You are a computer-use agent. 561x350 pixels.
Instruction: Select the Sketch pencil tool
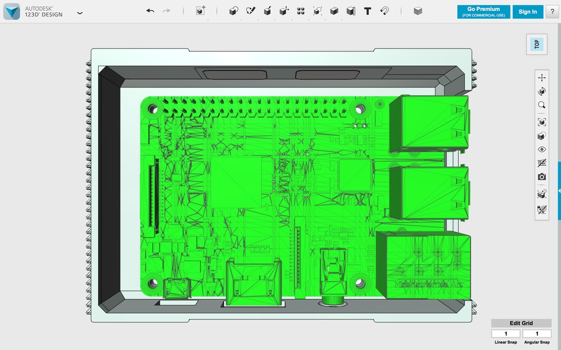click(250, 11)
